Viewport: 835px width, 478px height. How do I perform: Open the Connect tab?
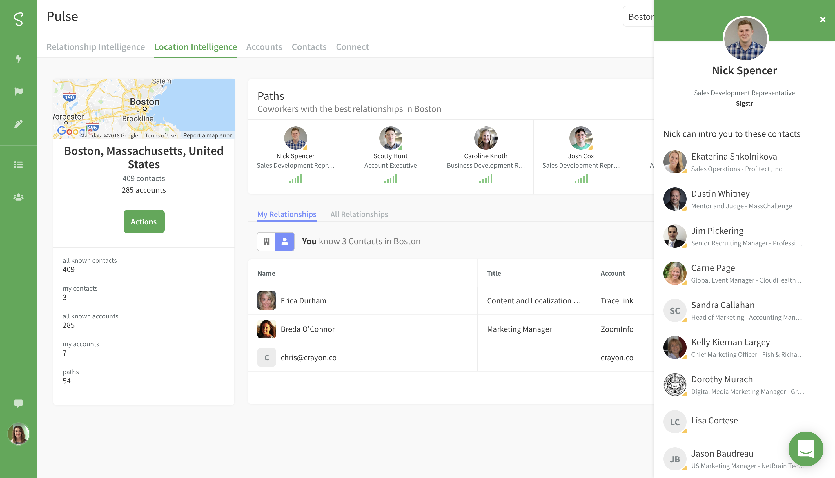(x=352, y=47)
